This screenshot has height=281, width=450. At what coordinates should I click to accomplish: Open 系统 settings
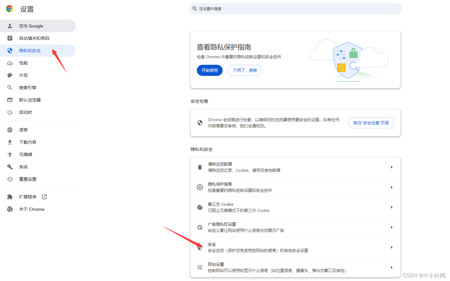pos(38,167)
